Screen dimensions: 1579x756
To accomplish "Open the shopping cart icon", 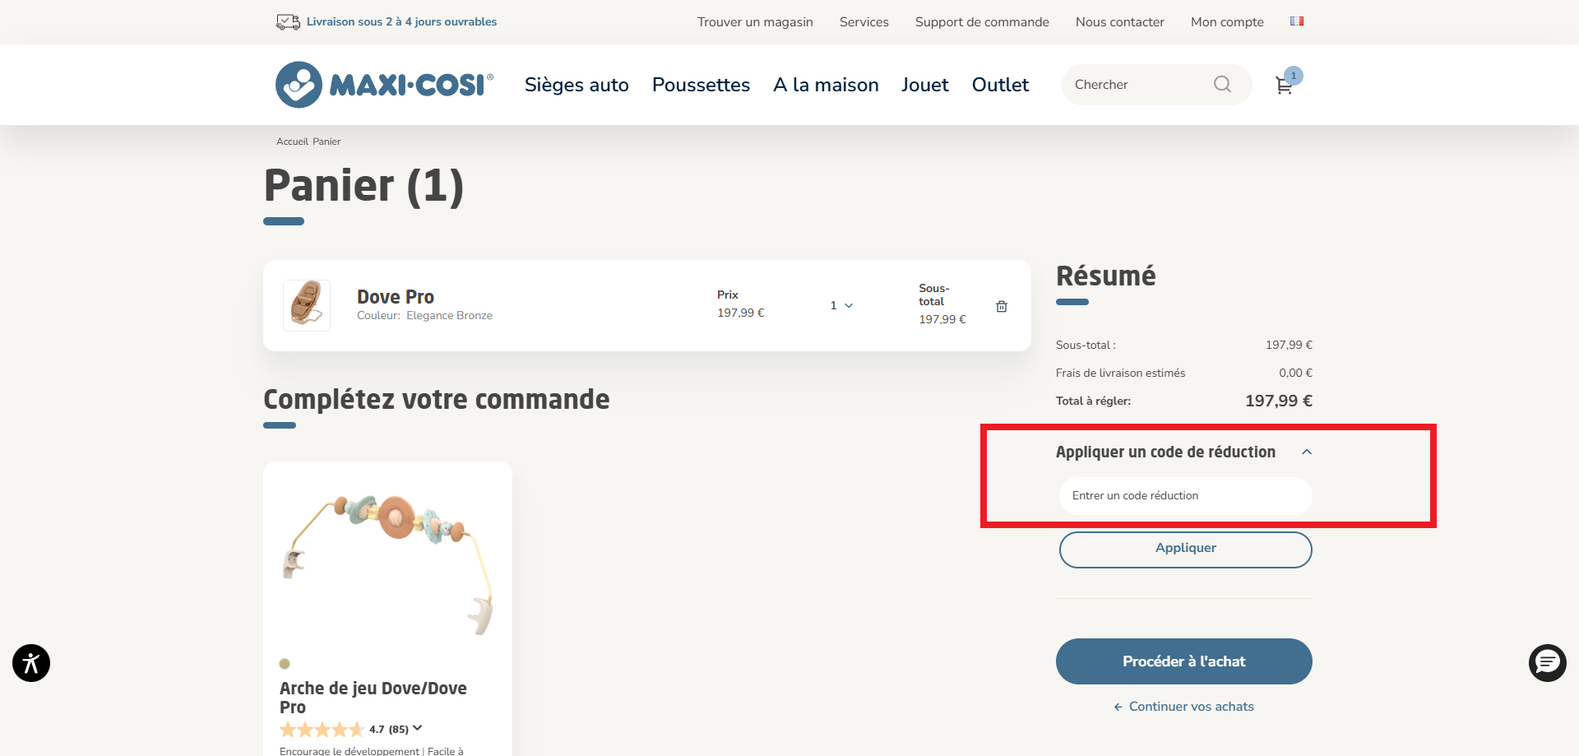I will coord(1284,86).
